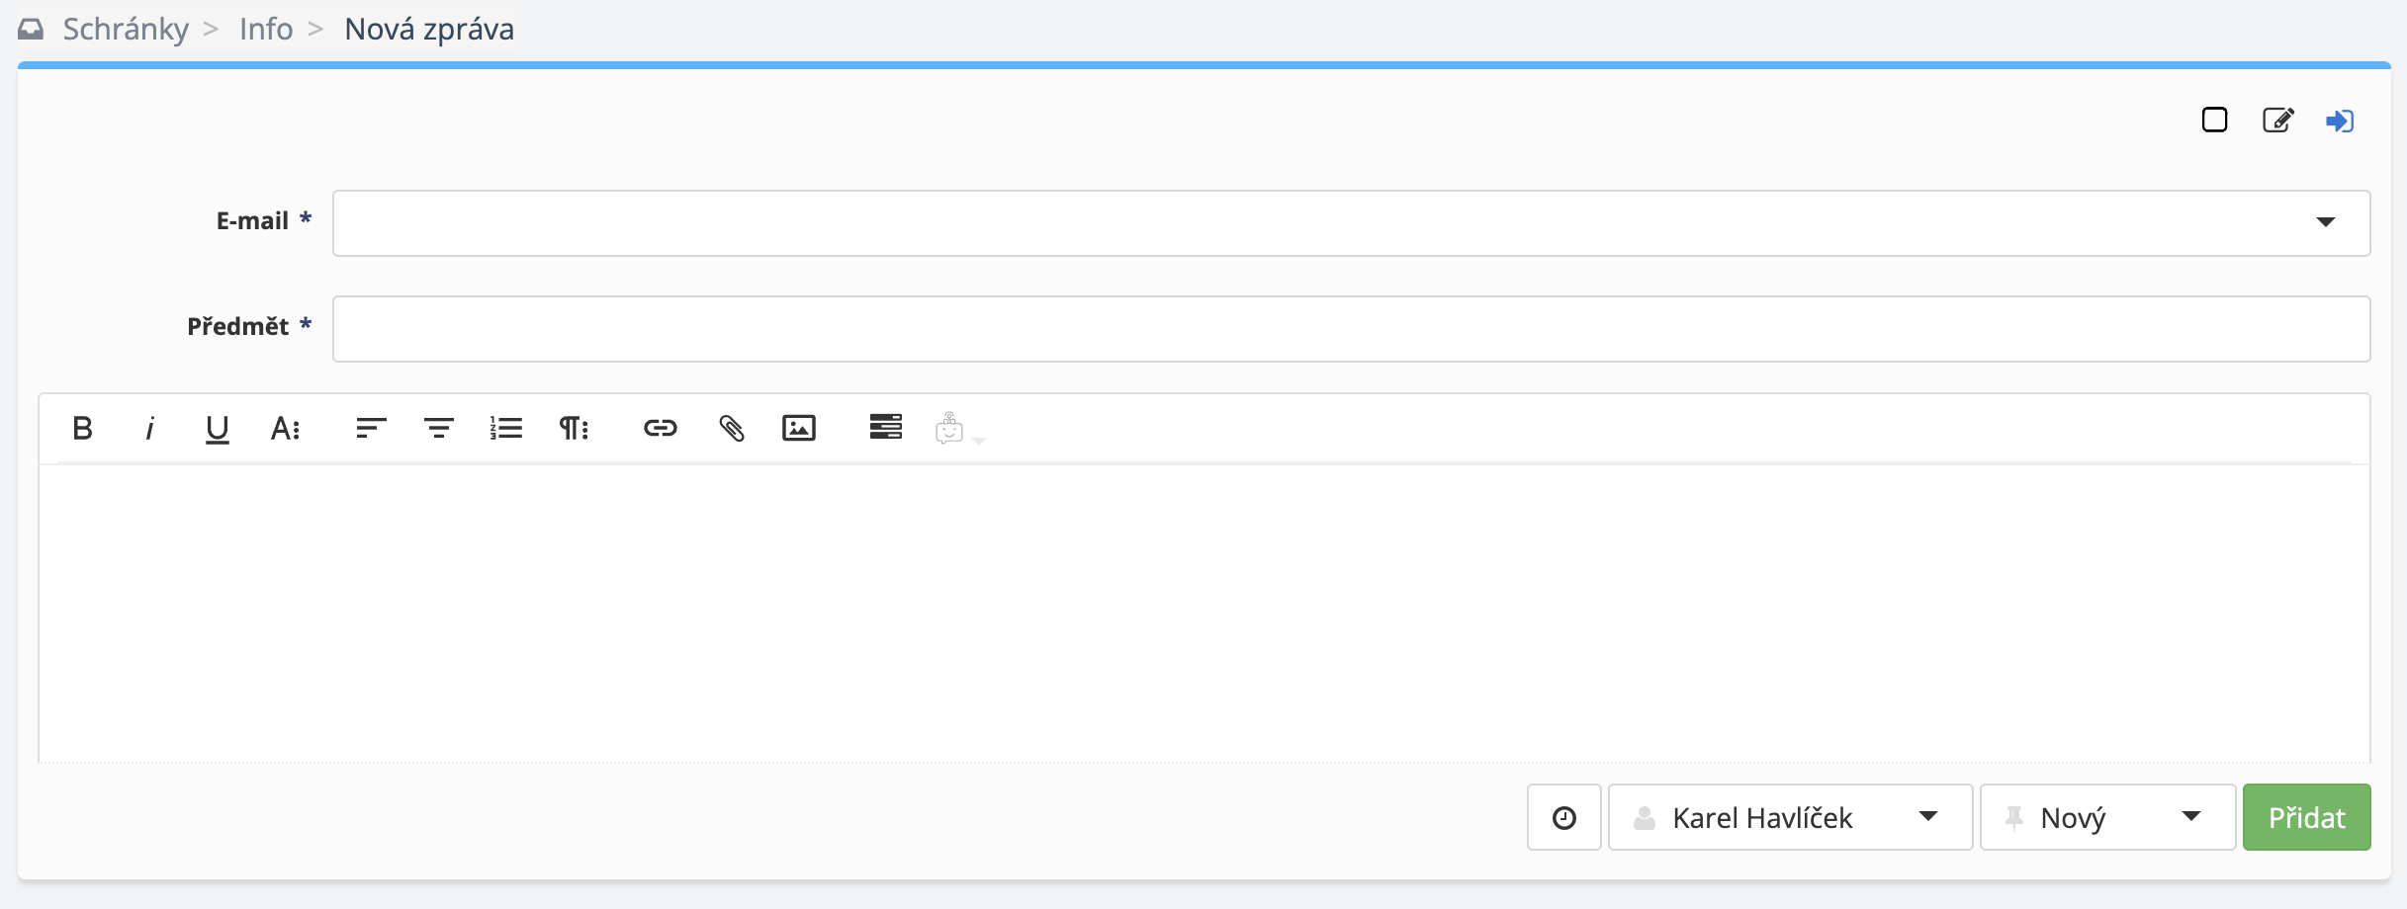
Task: Expand the E-mail recipient dropdown
Action: coord(2325,222)
